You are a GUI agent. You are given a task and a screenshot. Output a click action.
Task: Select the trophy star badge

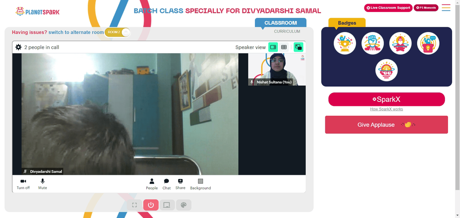tap(345, 43)
